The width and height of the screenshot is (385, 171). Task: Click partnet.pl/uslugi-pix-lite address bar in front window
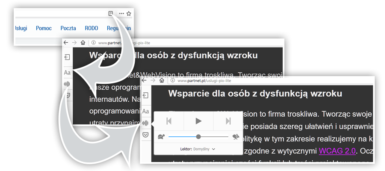[x=270, y=80]
